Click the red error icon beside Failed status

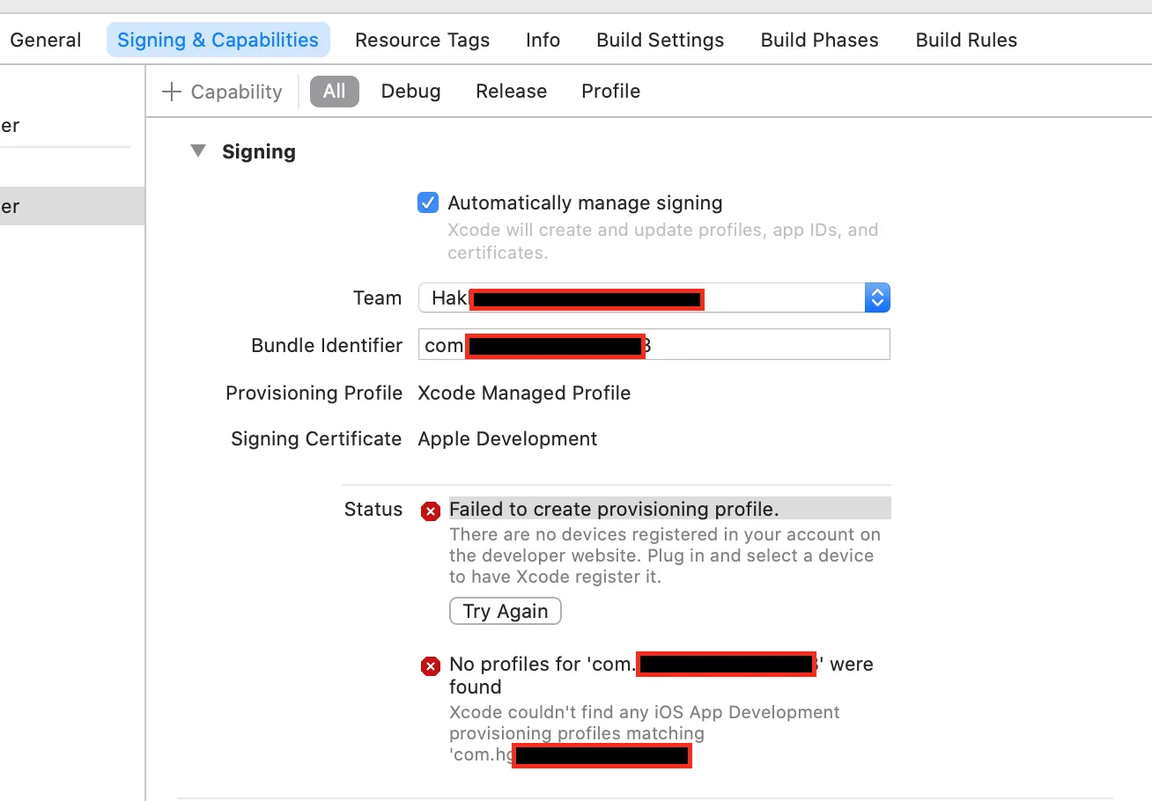pos(430,511)
